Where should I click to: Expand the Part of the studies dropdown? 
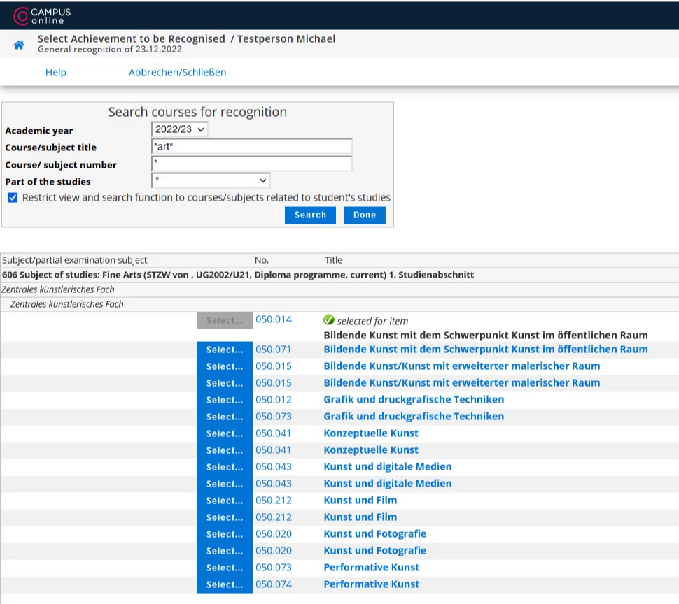(211, 180)
